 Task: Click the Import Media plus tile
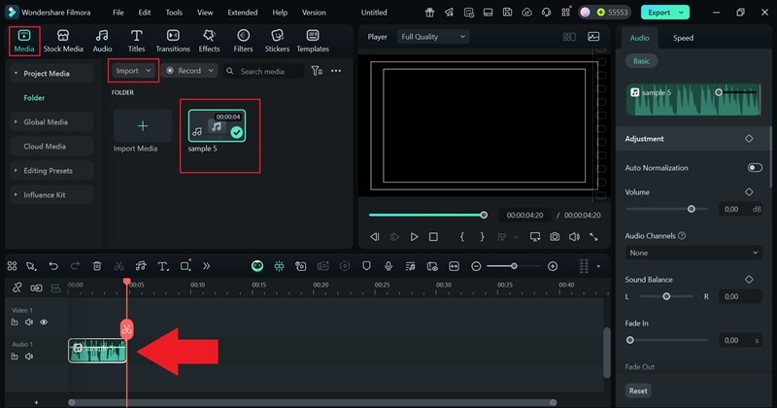(142, 126)
